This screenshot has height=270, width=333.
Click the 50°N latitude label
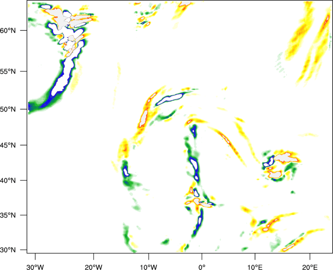coord(8,110)
